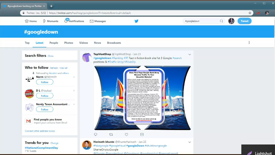Click the browser address bar URL

90,13
